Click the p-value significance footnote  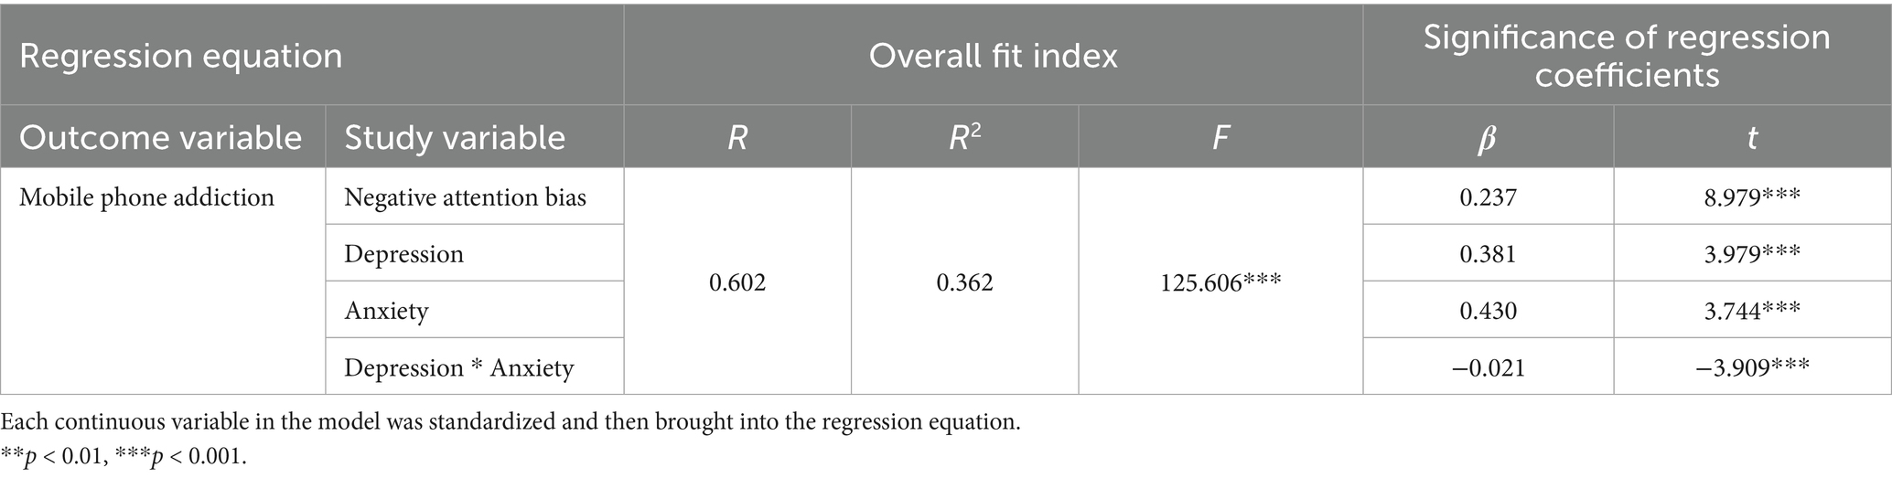tap(124, 457)
